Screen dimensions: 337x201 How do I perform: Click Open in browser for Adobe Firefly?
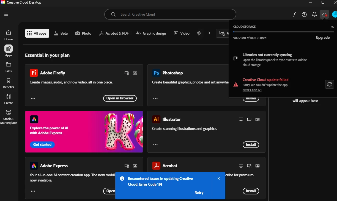120,98
